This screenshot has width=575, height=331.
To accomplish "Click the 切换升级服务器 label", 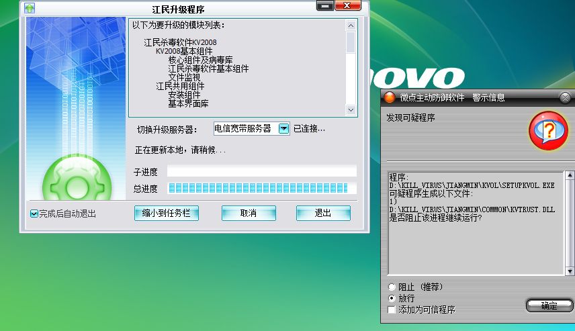I will 167,130.
